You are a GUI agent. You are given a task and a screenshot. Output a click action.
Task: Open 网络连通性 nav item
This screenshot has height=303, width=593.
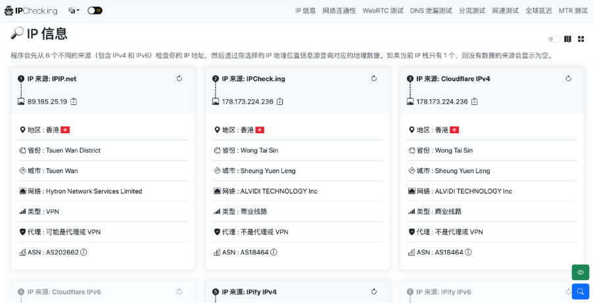[339, 10]
